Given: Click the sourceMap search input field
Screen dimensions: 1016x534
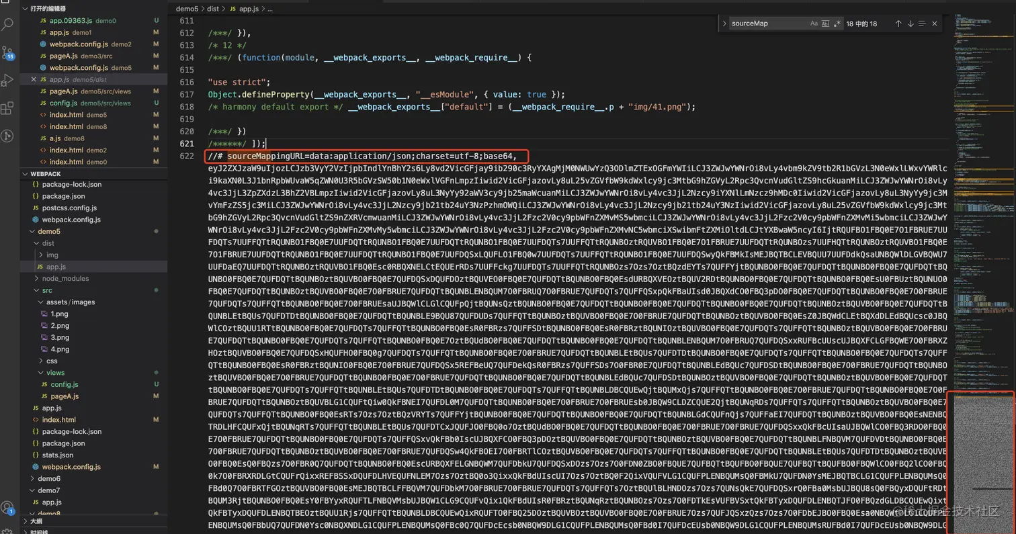Looking at the screenshot, I should (x=768, y=24).
